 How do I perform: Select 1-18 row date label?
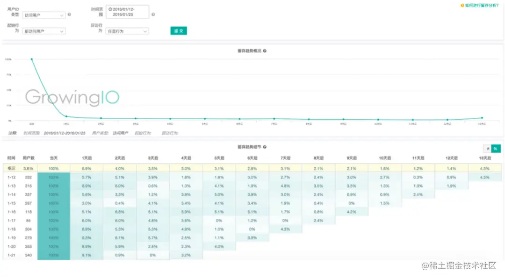click(12, 229)
